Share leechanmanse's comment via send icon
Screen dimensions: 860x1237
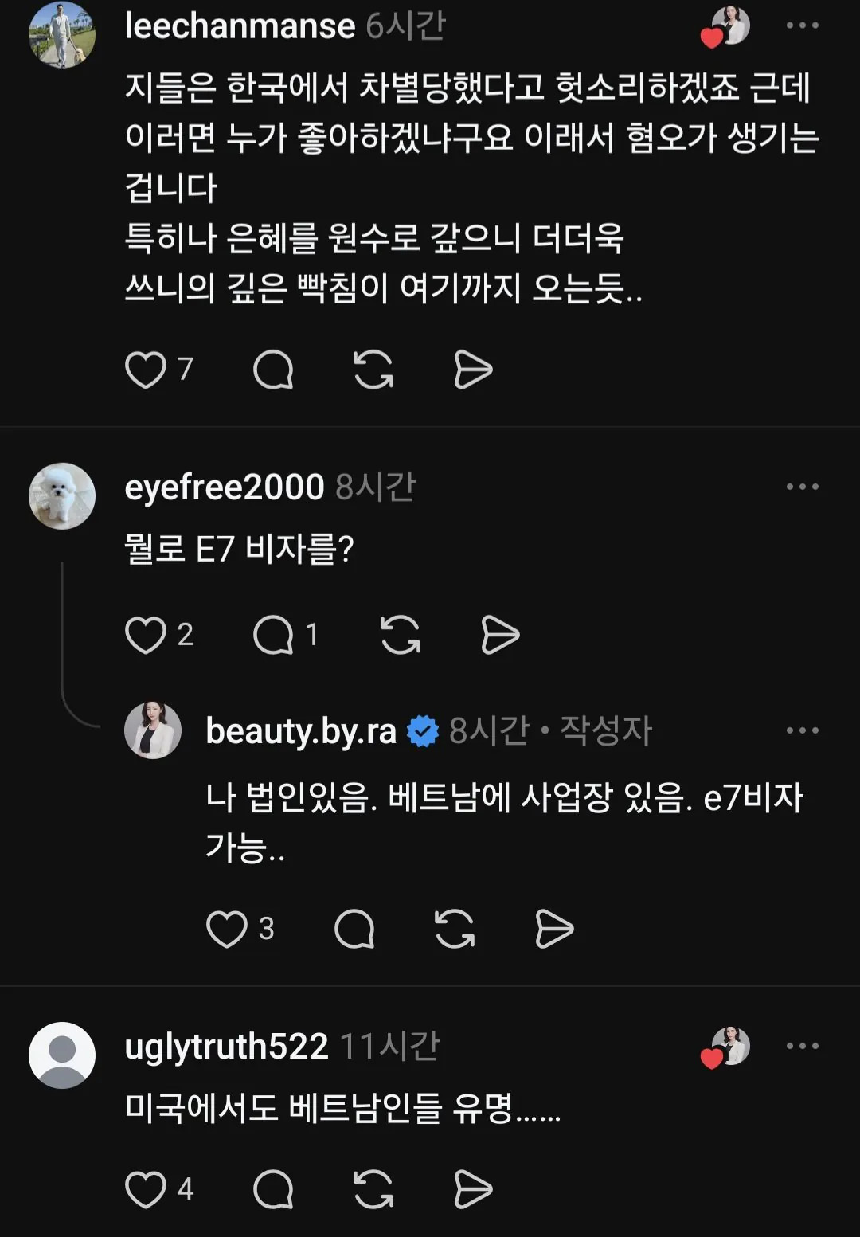(473, 370)
